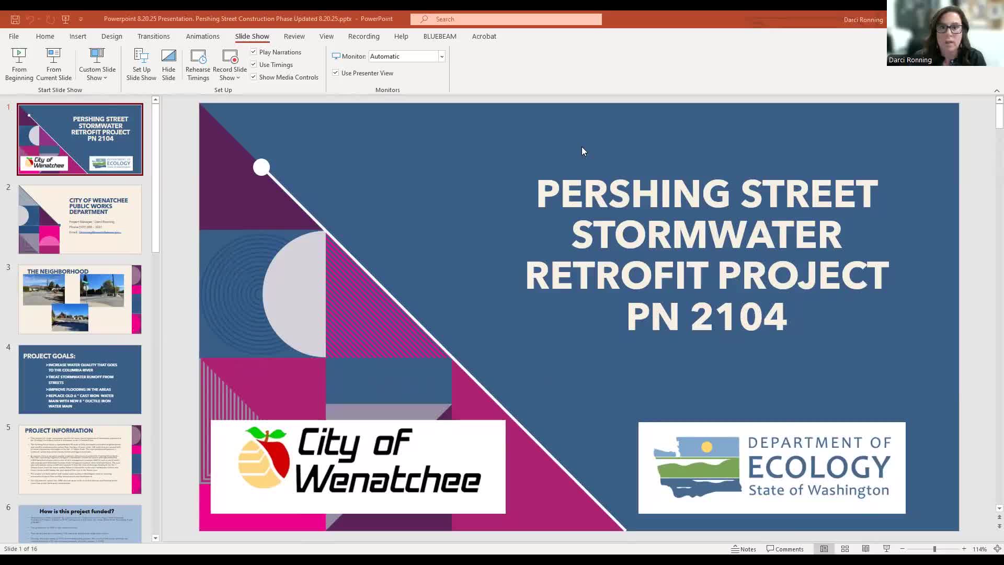Open the BLUEBEAM ribbon tab

pos(439,36)
